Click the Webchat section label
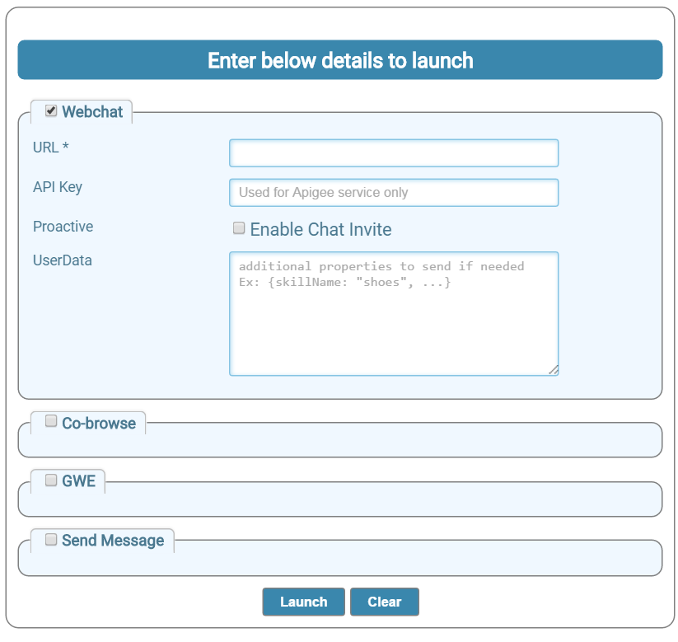Image resolution: width=678 pixels, height=642 pixels. tap(92, 112)
